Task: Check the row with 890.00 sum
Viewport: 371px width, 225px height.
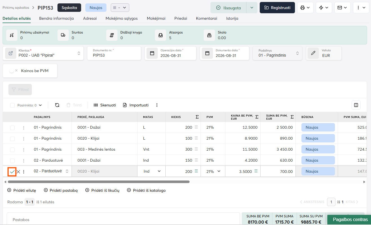Action: coord(12,139)
